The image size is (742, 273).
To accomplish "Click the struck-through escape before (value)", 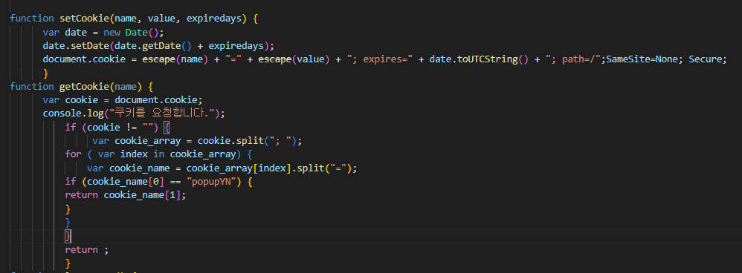I will coord(275,59).
